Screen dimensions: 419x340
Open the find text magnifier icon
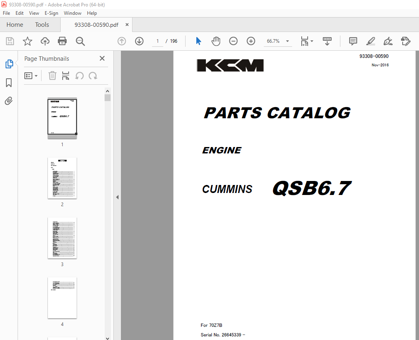coord(80,41)
